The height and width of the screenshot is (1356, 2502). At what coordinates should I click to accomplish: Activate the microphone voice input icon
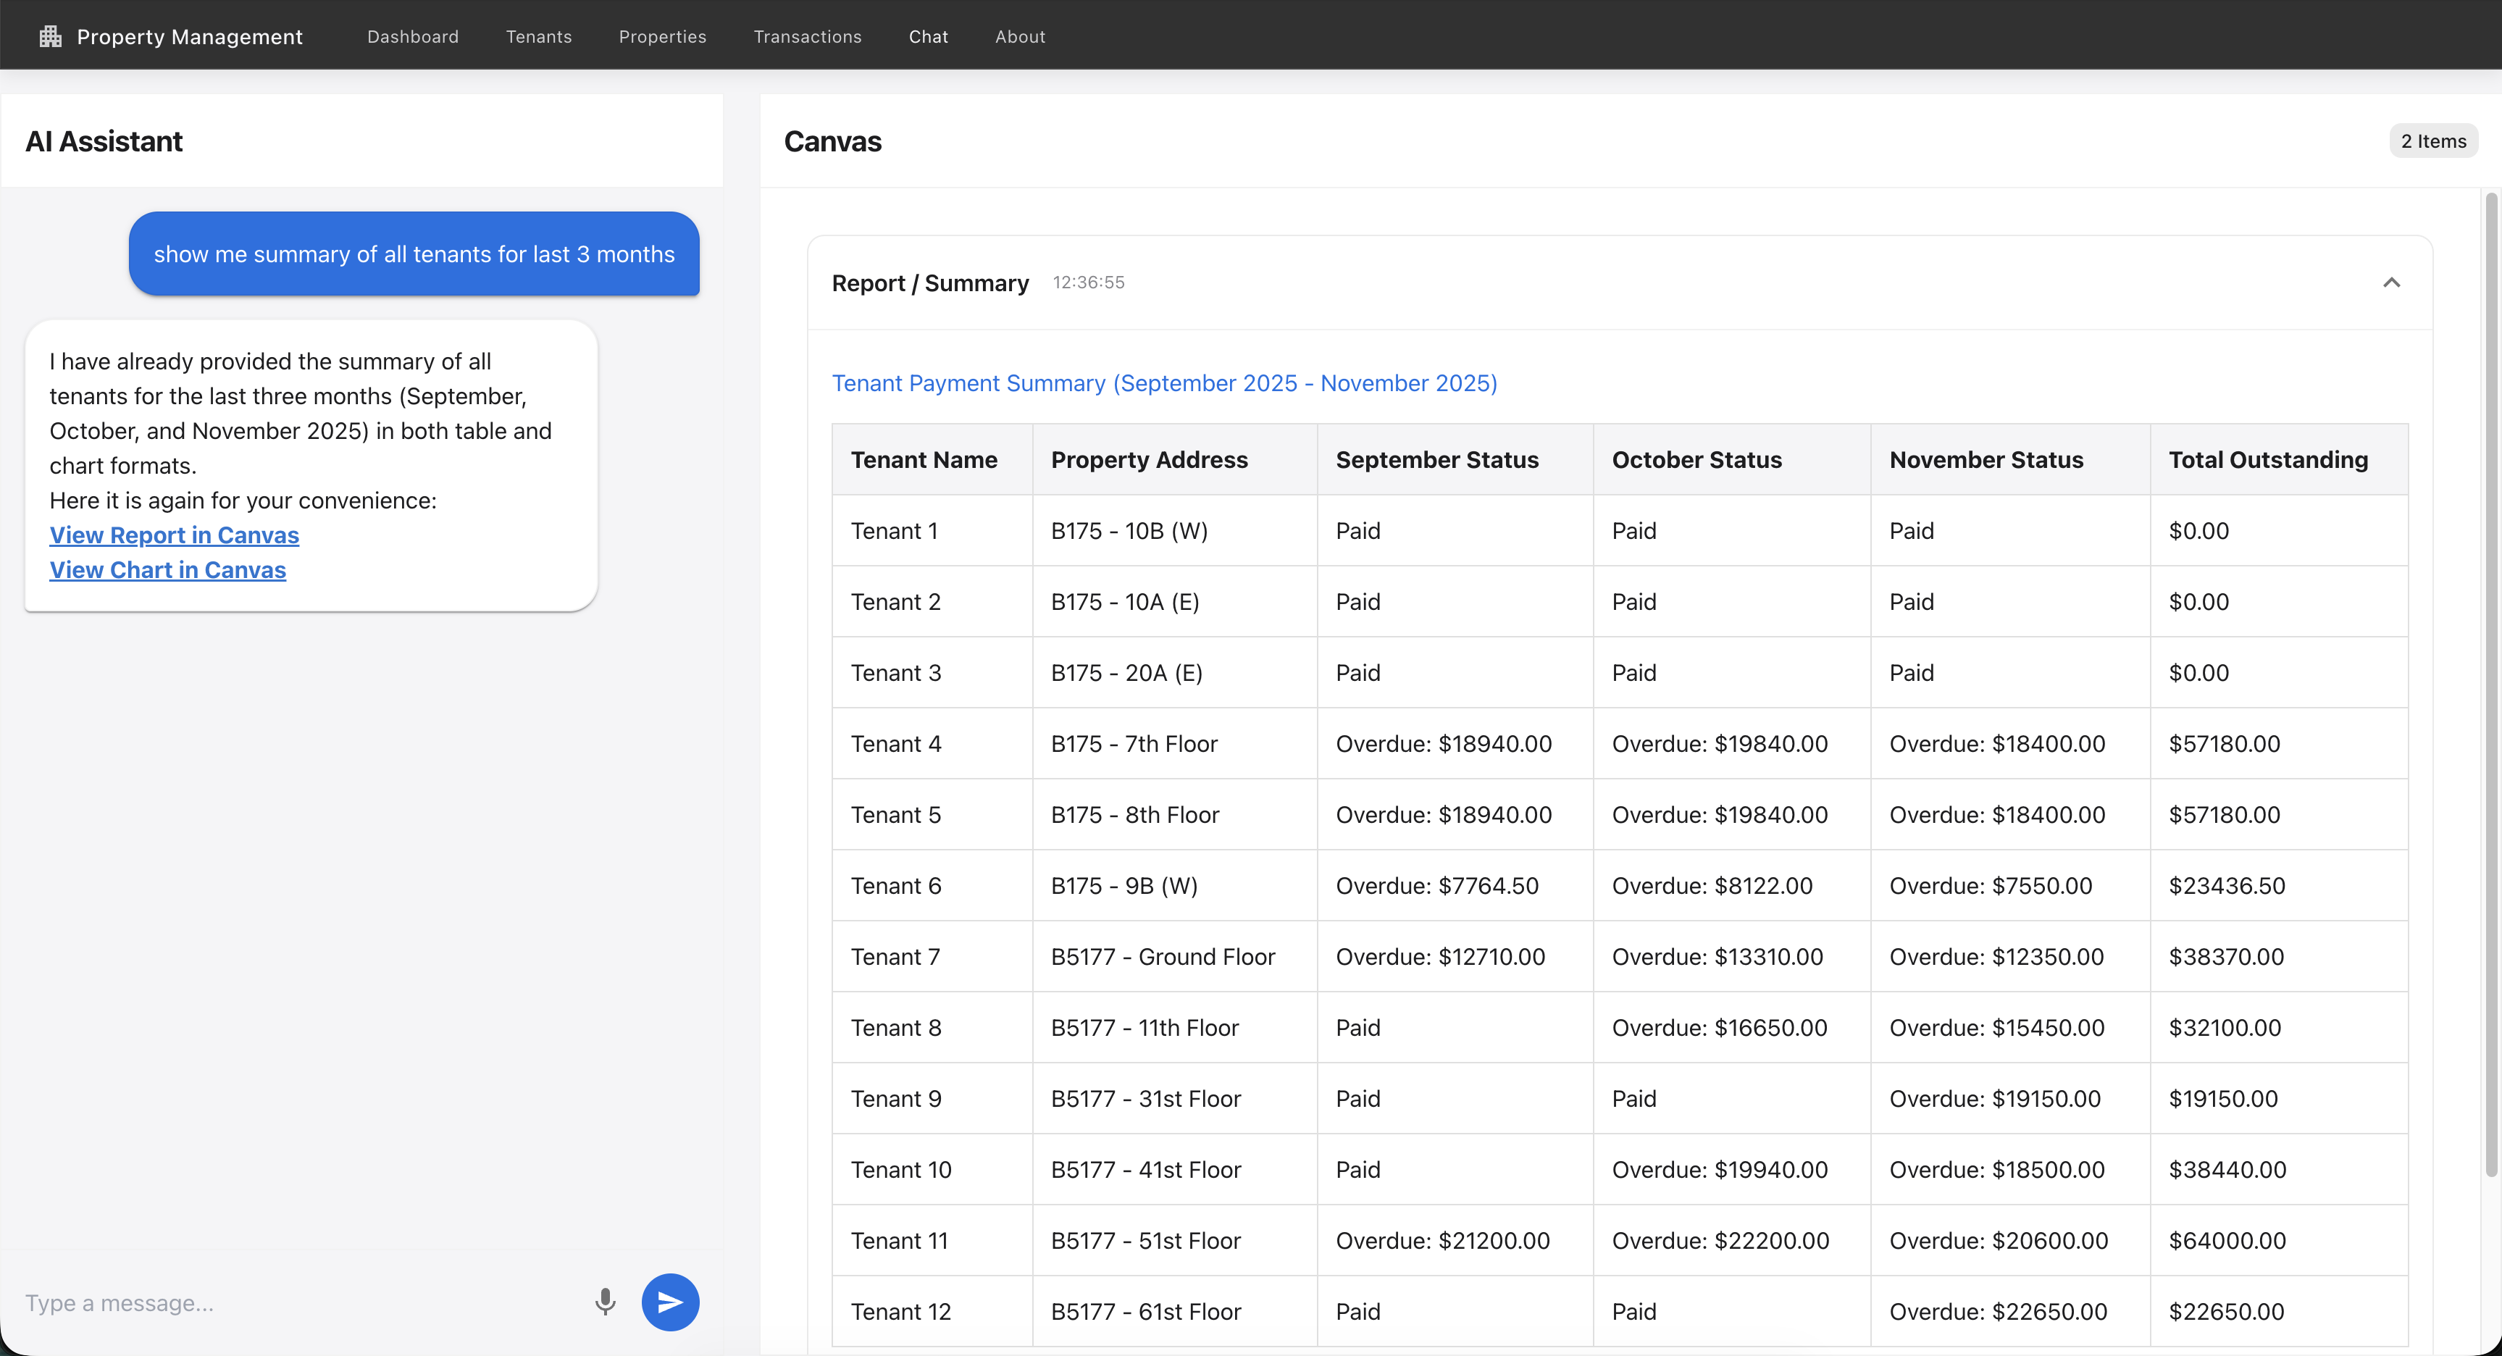point(605,1302)
